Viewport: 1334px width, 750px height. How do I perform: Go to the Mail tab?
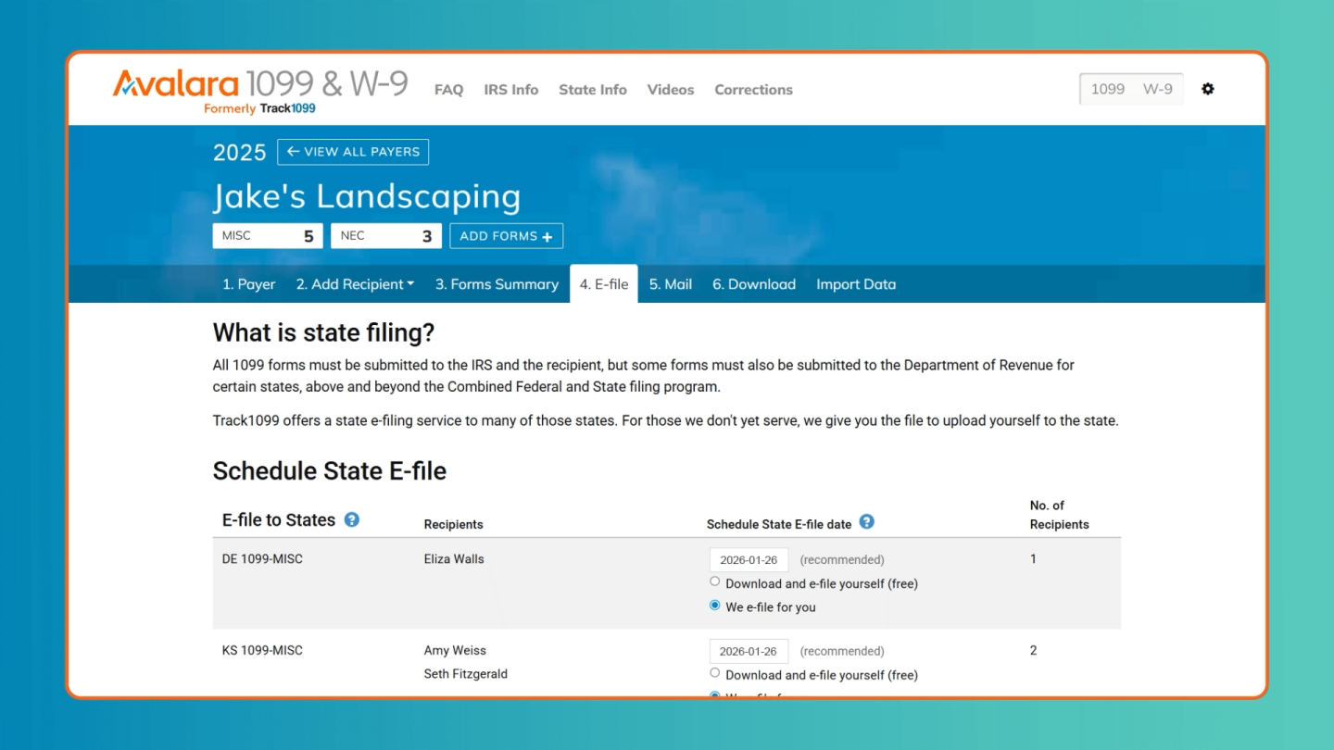[670, 284]
